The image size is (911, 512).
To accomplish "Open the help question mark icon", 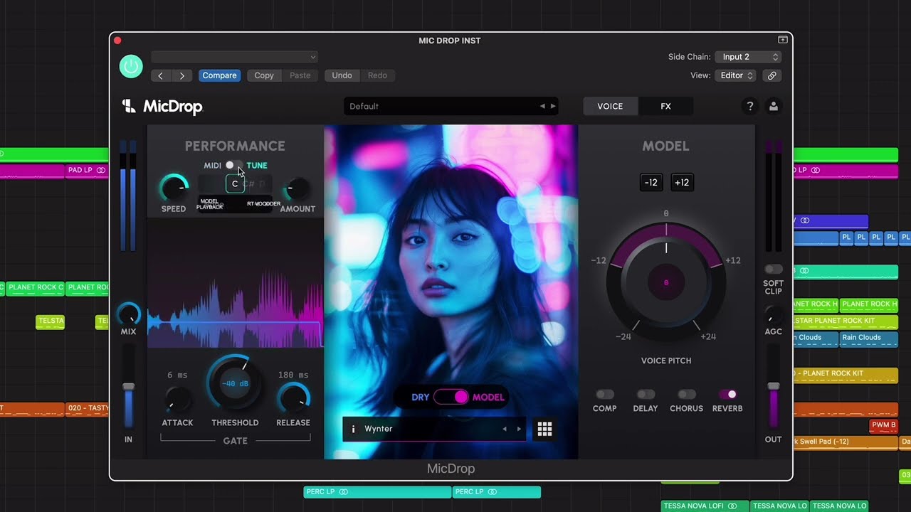I will tap(749, 106).
